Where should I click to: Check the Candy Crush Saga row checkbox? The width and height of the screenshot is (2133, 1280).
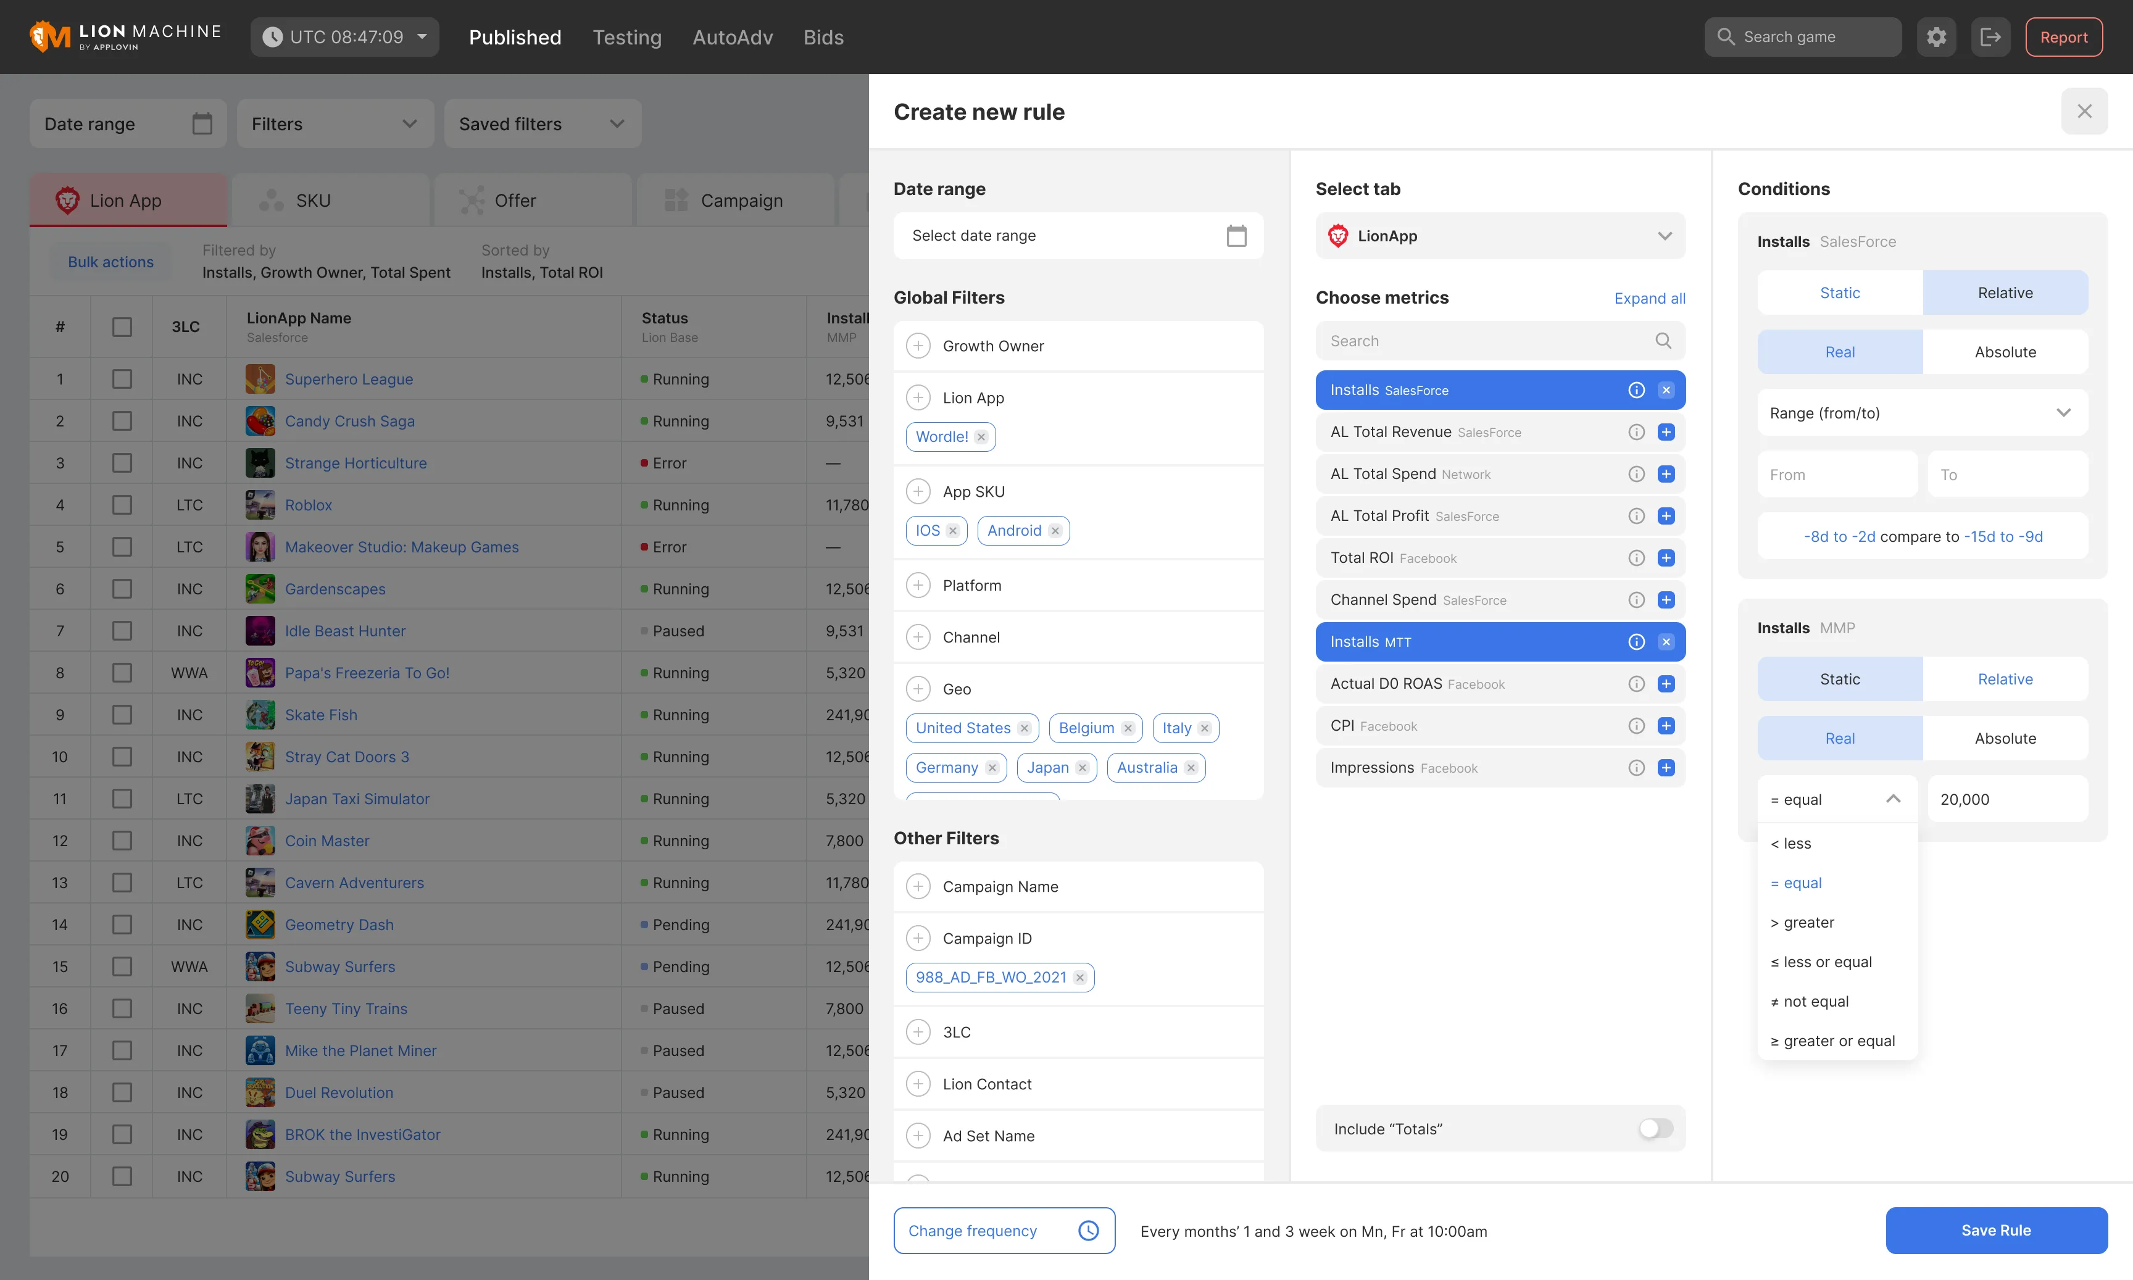(x=122, y=421)
